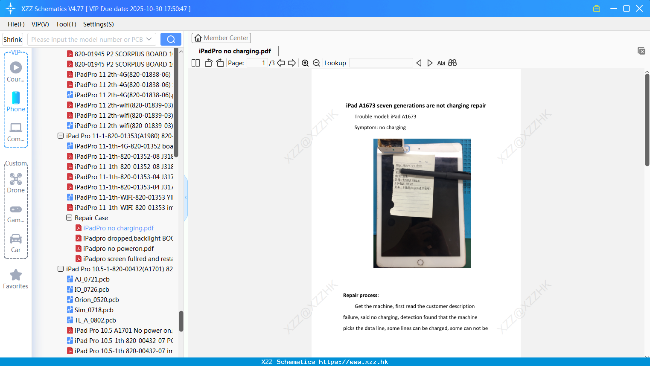The image size is (650, 366).
Task: Click the yellow shop icon in title bar
Action: tap(597, 9)
